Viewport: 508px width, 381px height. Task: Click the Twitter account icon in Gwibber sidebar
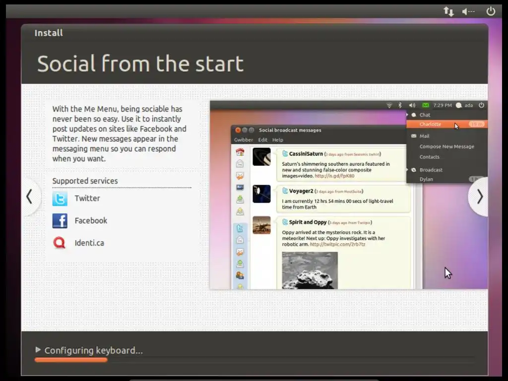click(240, 228)
